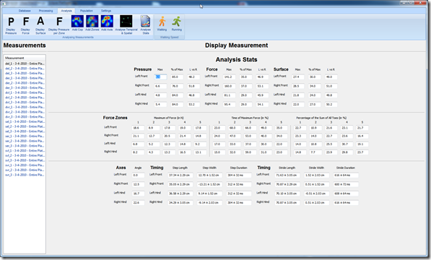Click Maximum of Force zone 1 Left Front field
The image size is (431, 260).
click(x=138, y=128)
